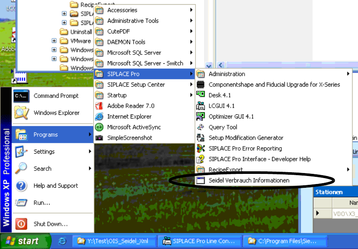Click the Internet Explorer globe icon in Programs
The image size is (358, 249).
pos(99,116)
